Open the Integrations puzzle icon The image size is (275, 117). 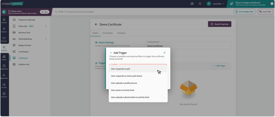tap(4, 67)
